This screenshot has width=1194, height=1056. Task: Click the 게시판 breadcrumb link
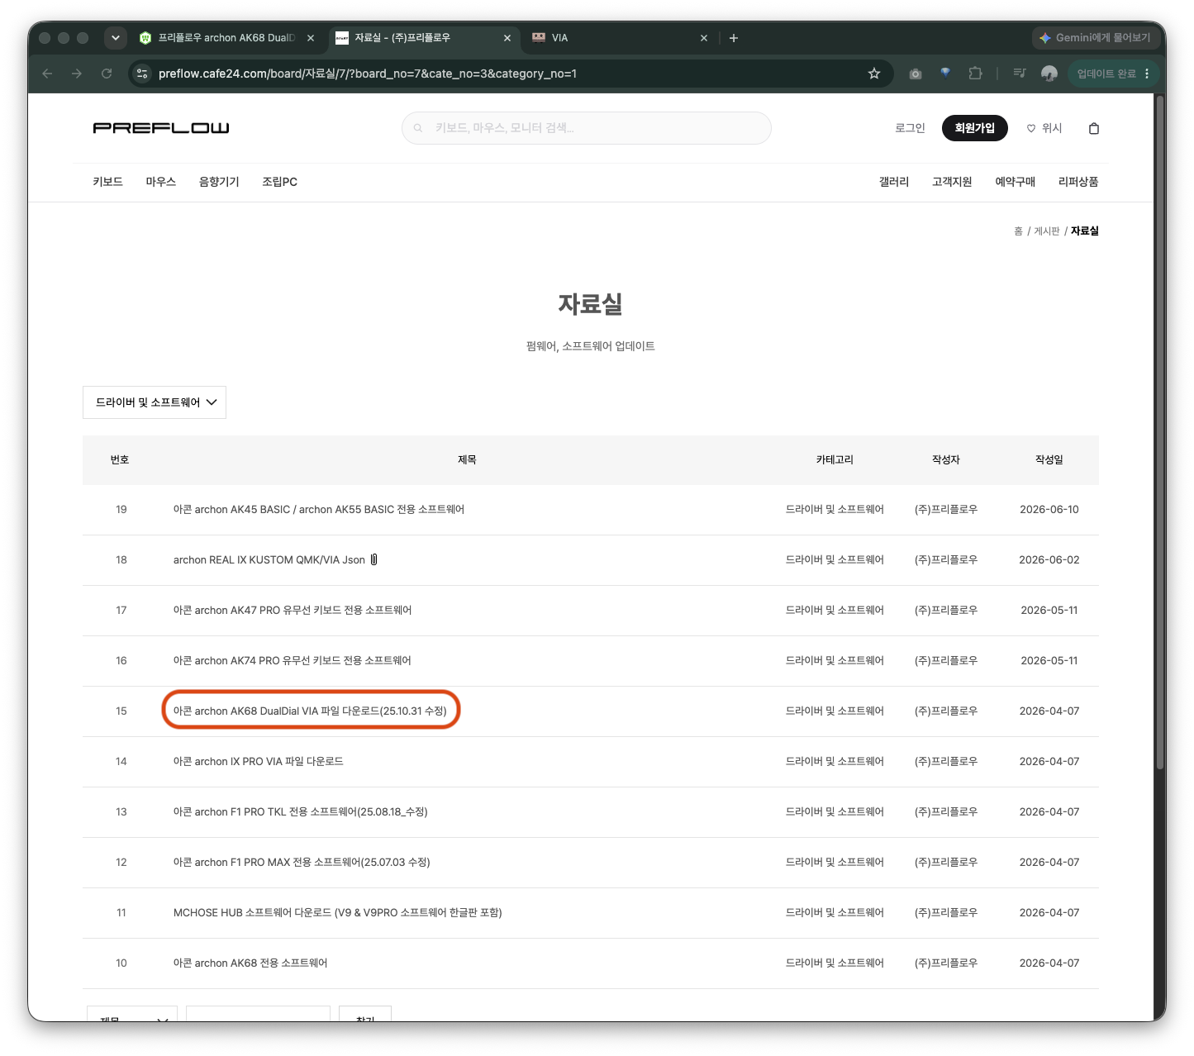click(x=1047, y=231)
